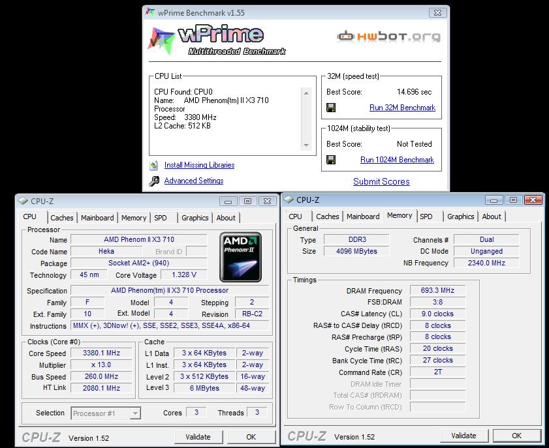The image size is (549, 448).
Task: Switch to About tab in right CPU-Z
Action: (x=492, y=217)
